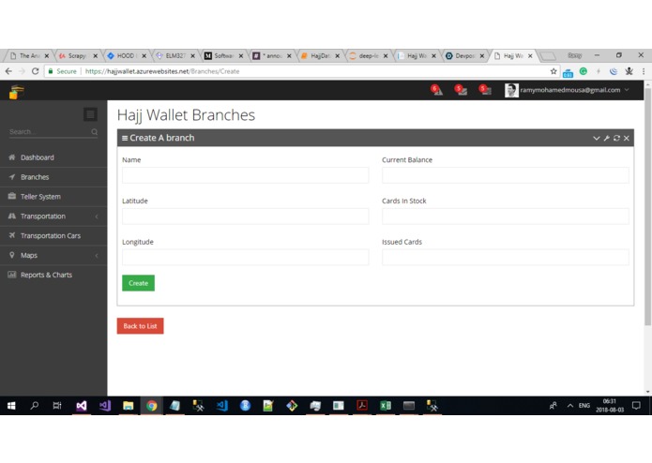This screenshot has width=652, height=463.
Task: Focus the Issued Cards input field
Action: click(506, 258)
